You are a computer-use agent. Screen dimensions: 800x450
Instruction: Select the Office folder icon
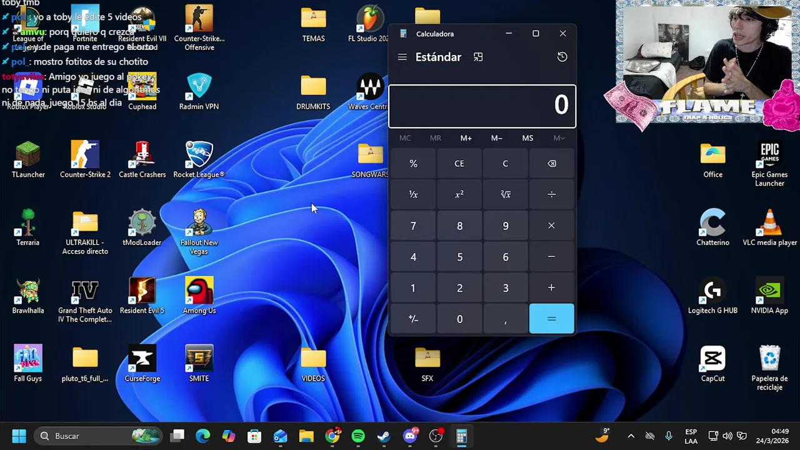[x=712, y=160]
